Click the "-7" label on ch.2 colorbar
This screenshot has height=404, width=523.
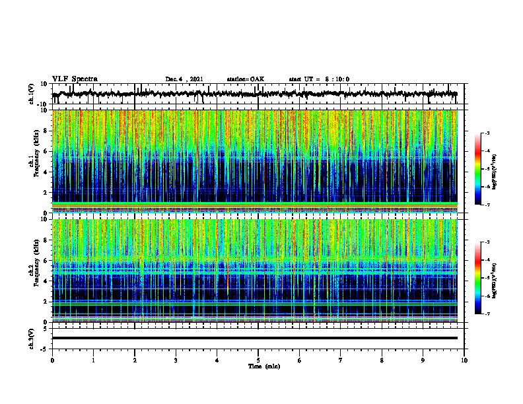487,314
